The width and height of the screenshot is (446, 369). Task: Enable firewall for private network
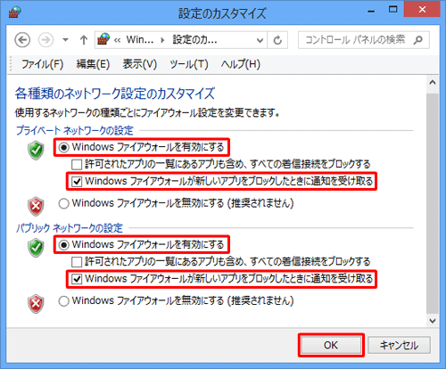tap(63, 147)
